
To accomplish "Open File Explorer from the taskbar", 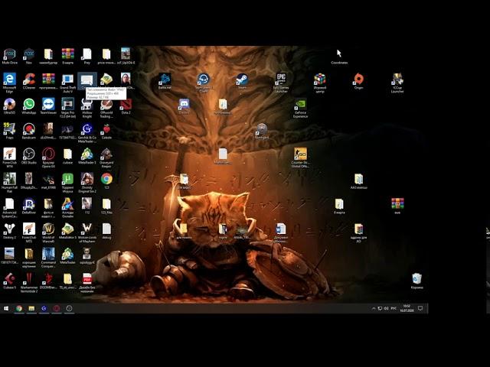I will (31, 308).
